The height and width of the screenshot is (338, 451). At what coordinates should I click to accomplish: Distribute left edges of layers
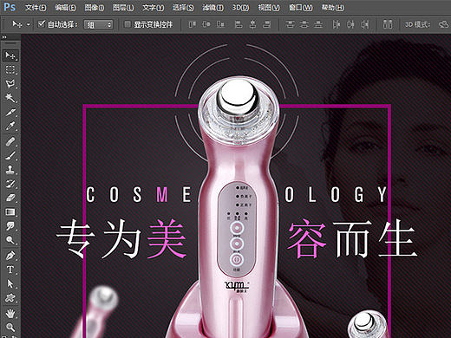(337, 24)
